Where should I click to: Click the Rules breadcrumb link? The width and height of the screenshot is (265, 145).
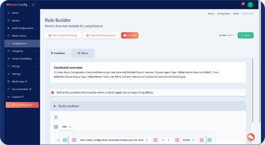click(x=236, y=13)
